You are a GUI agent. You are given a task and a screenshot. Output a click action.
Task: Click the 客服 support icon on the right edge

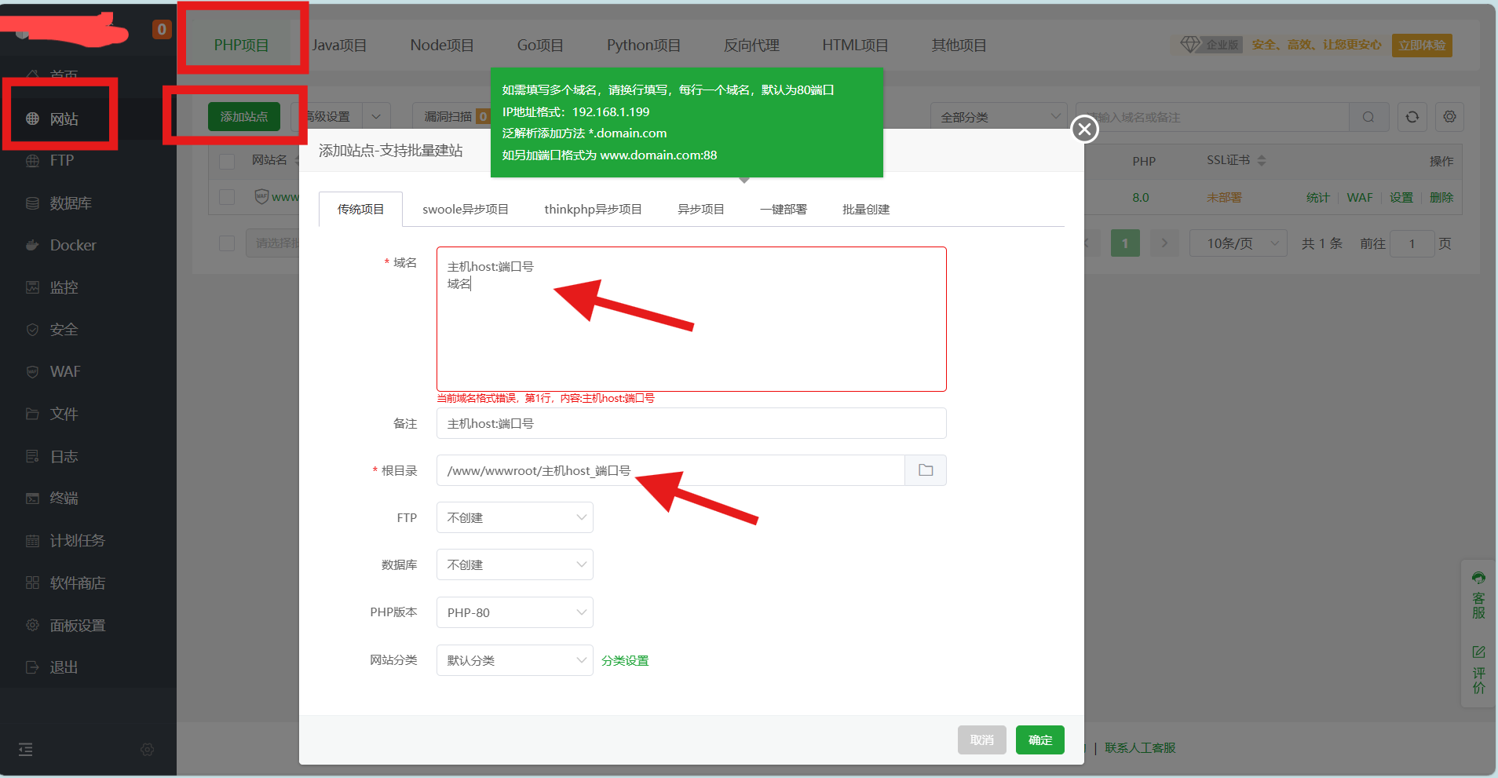[1478, 595]
